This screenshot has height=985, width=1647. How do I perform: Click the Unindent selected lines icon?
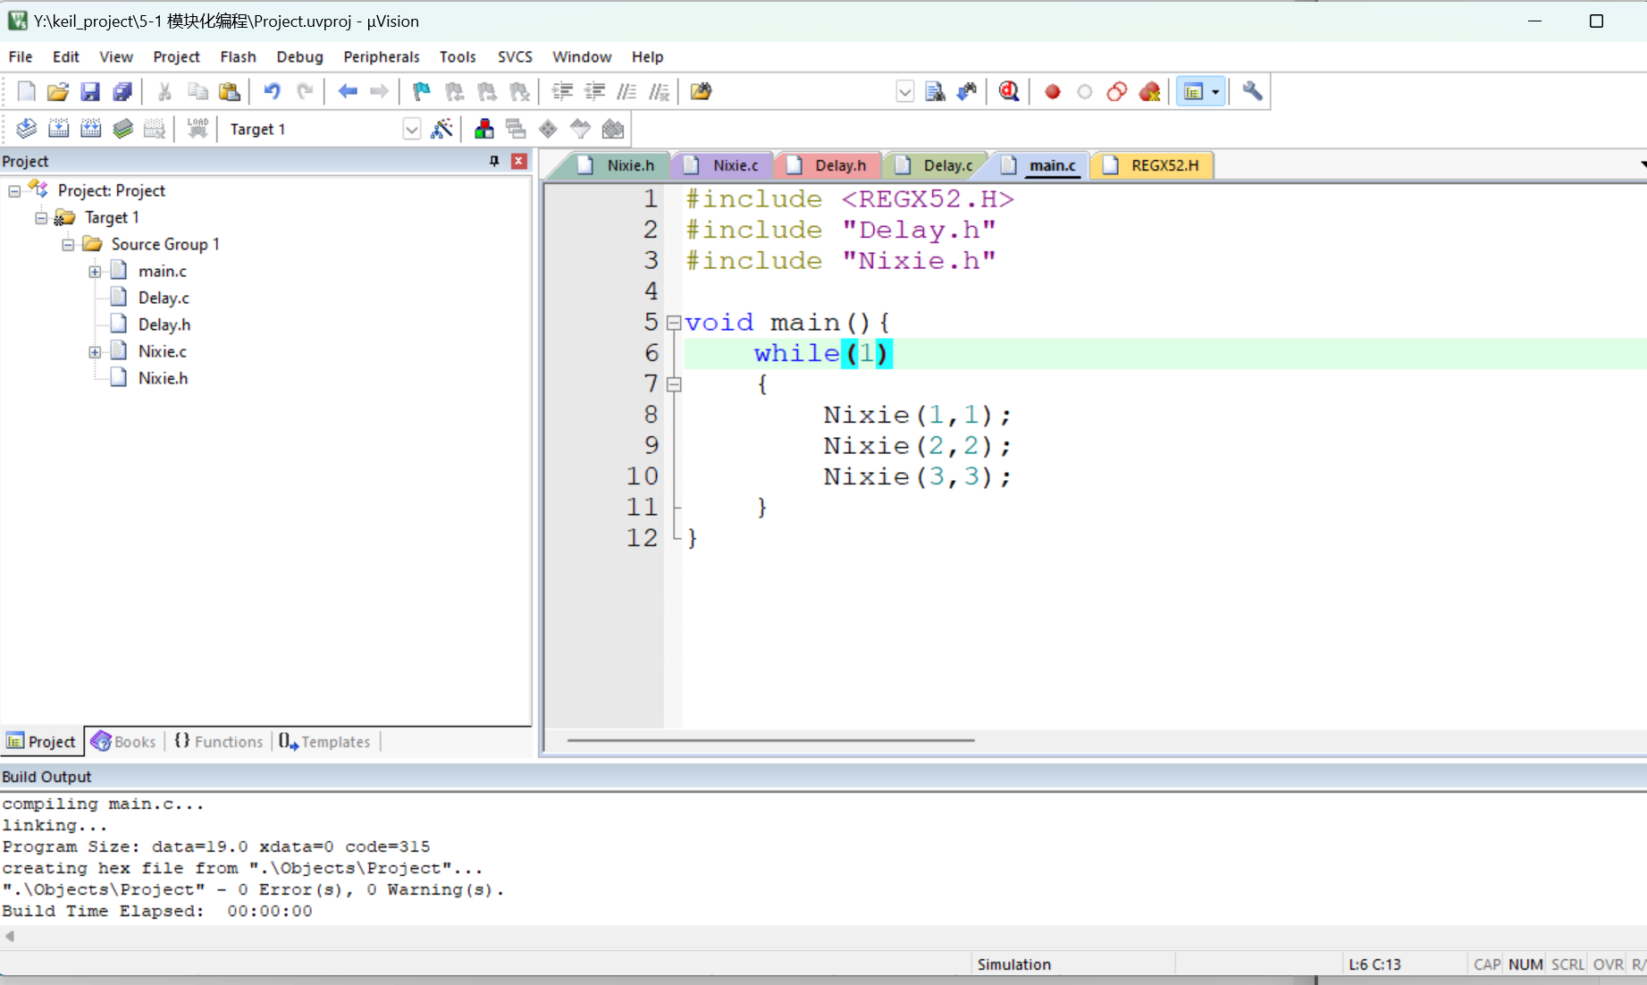pos(594,91)
